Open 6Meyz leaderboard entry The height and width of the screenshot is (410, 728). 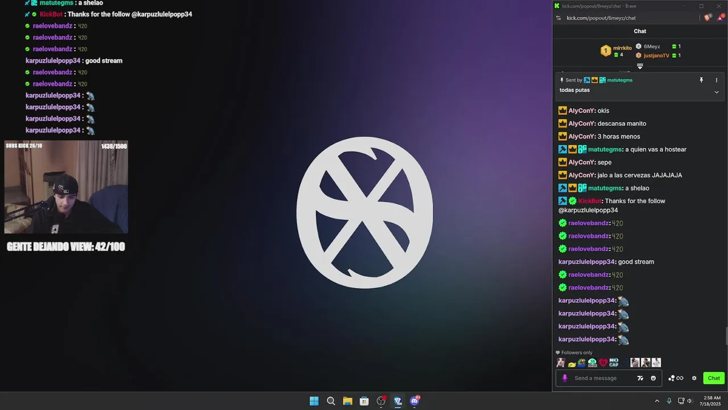pos(652,46)
